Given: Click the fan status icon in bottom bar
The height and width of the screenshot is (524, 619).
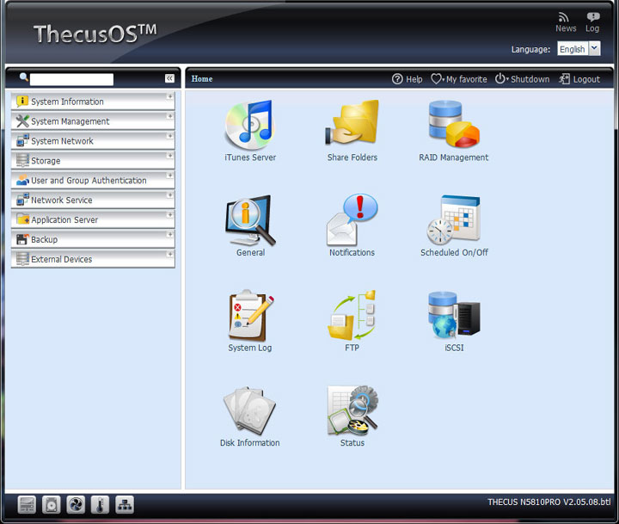Looking at the screenshot, I should (x=76, y=505).
